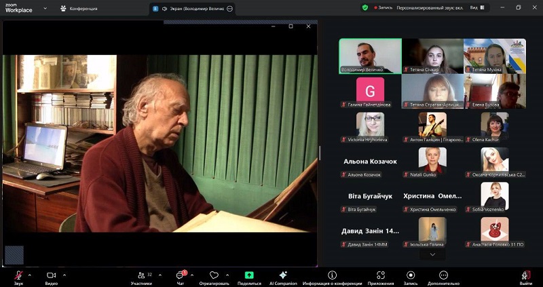543x287 pixels.
Task: Expand video options arrow next to Видео
Action: point(64,275)
